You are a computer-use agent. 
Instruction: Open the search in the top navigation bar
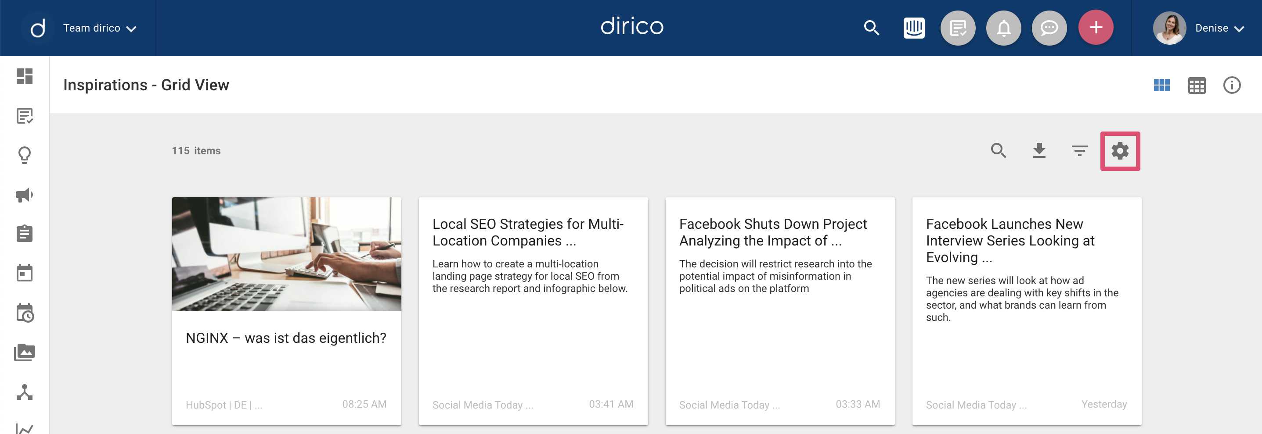click(x=872, y=28)
